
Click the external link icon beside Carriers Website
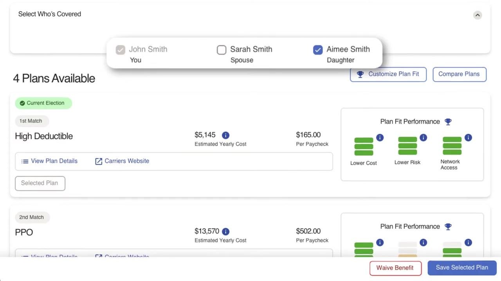tap(99, 161)
